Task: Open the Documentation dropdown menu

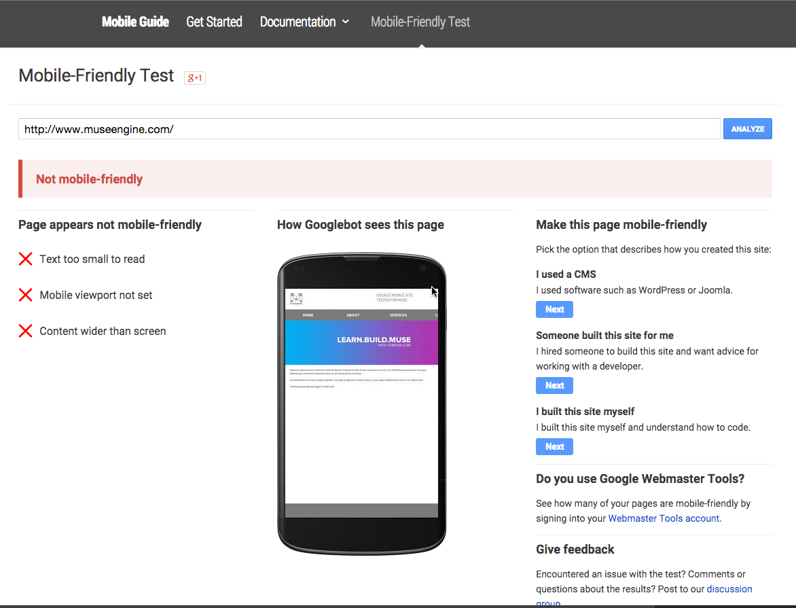Action: tap(304, 22)
